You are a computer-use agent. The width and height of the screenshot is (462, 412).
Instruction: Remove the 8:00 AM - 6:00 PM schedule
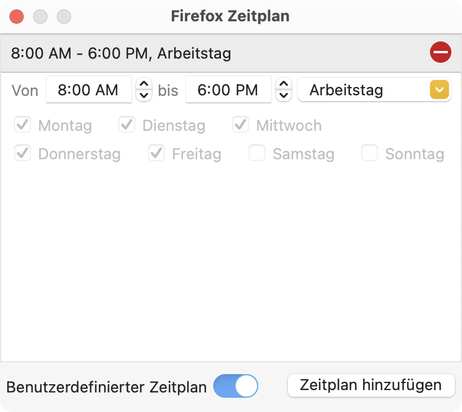coord(440,52)
